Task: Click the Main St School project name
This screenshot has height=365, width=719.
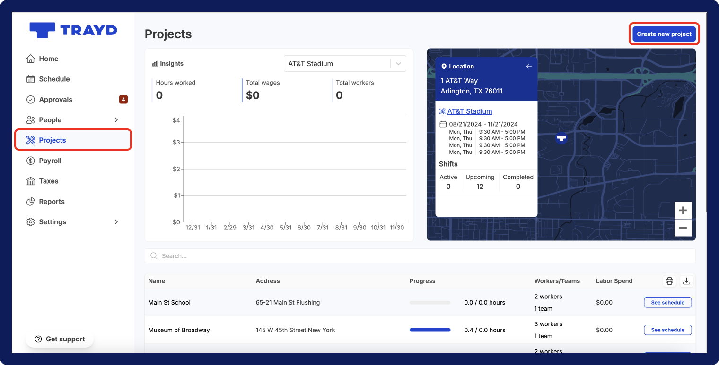Action: (169, 303)
